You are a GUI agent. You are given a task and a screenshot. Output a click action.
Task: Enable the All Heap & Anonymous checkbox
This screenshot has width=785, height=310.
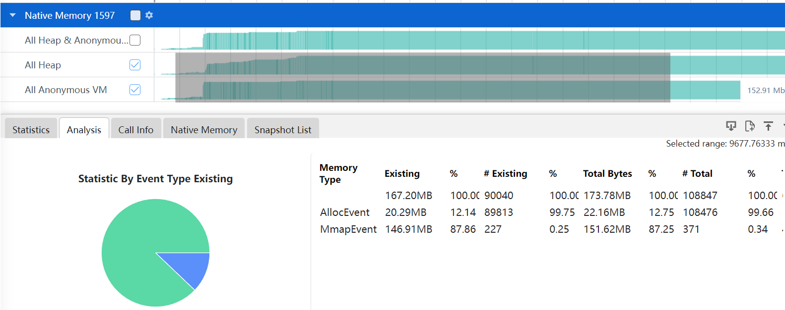[135, 40]
